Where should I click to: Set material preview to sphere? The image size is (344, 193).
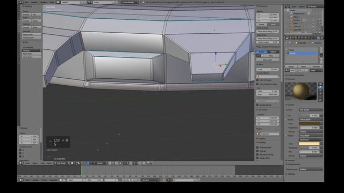coord(320,87)
